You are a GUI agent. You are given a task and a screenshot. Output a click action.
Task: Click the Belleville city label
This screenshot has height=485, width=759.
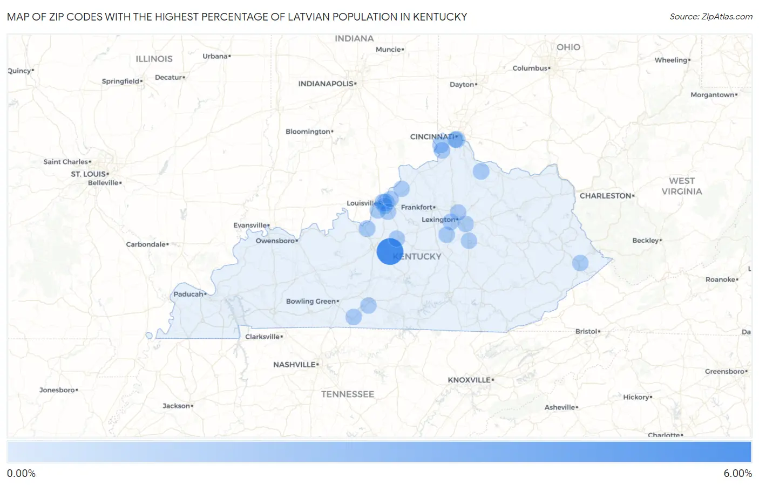pyautogui.click(x=104, y=183)
